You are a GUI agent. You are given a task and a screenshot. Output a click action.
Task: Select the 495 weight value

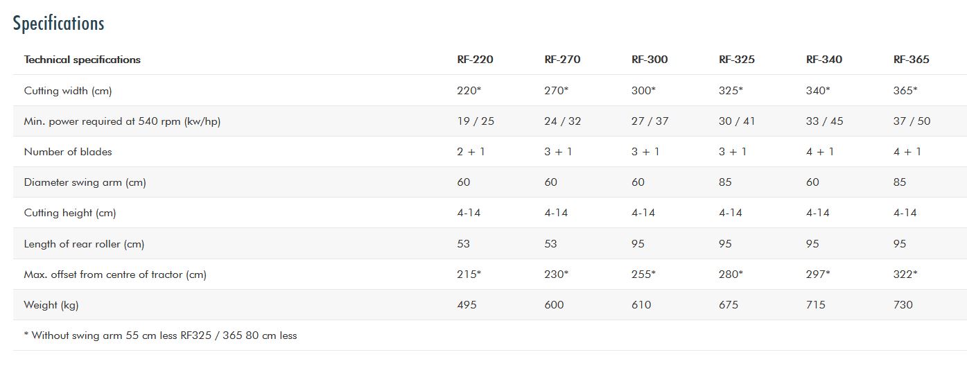(467, 305)
